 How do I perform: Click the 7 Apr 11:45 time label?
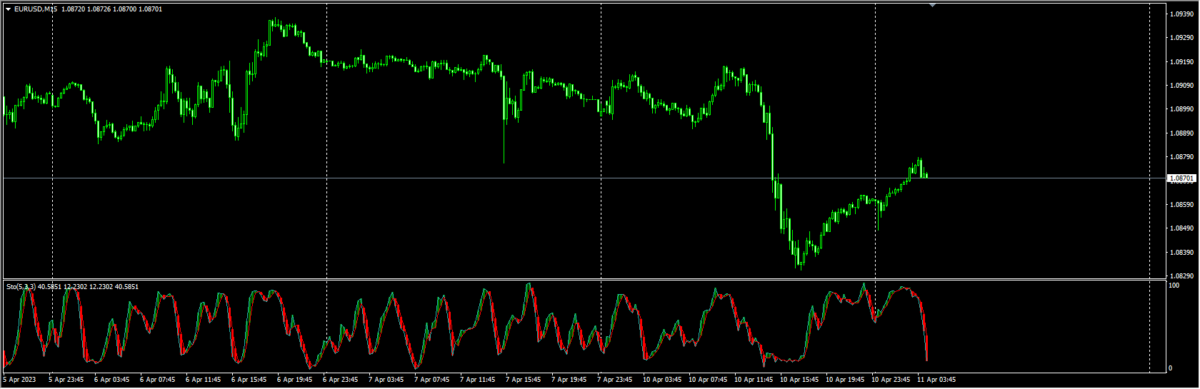click(x=477, y=380)
